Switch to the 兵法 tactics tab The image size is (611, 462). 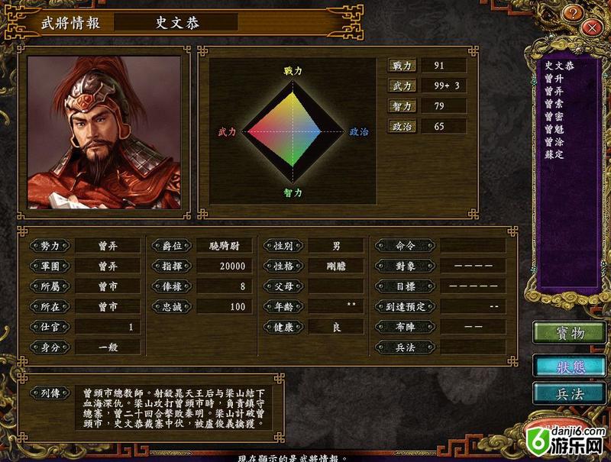569,394
